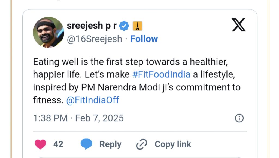This screenshot has width=279, height=158.
Task: Open sreejesh p r's profile photo
Action: [x=48, y=32]
